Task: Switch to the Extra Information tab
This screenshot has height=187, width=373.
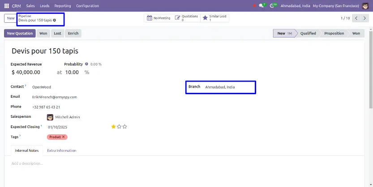Action: (61, 150)
